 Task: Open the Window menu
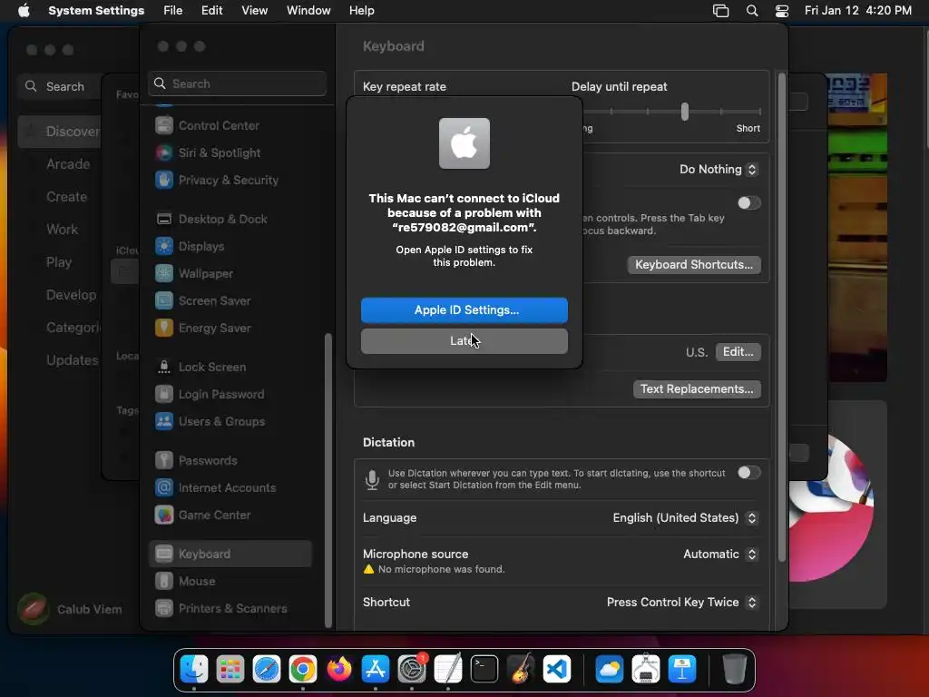click(308, 11)
